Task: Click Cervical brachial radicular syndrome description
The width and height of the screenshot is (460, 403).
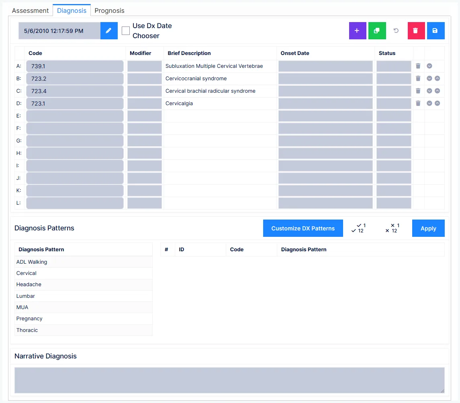Action: pyautogui.click(x=211, y=91)
